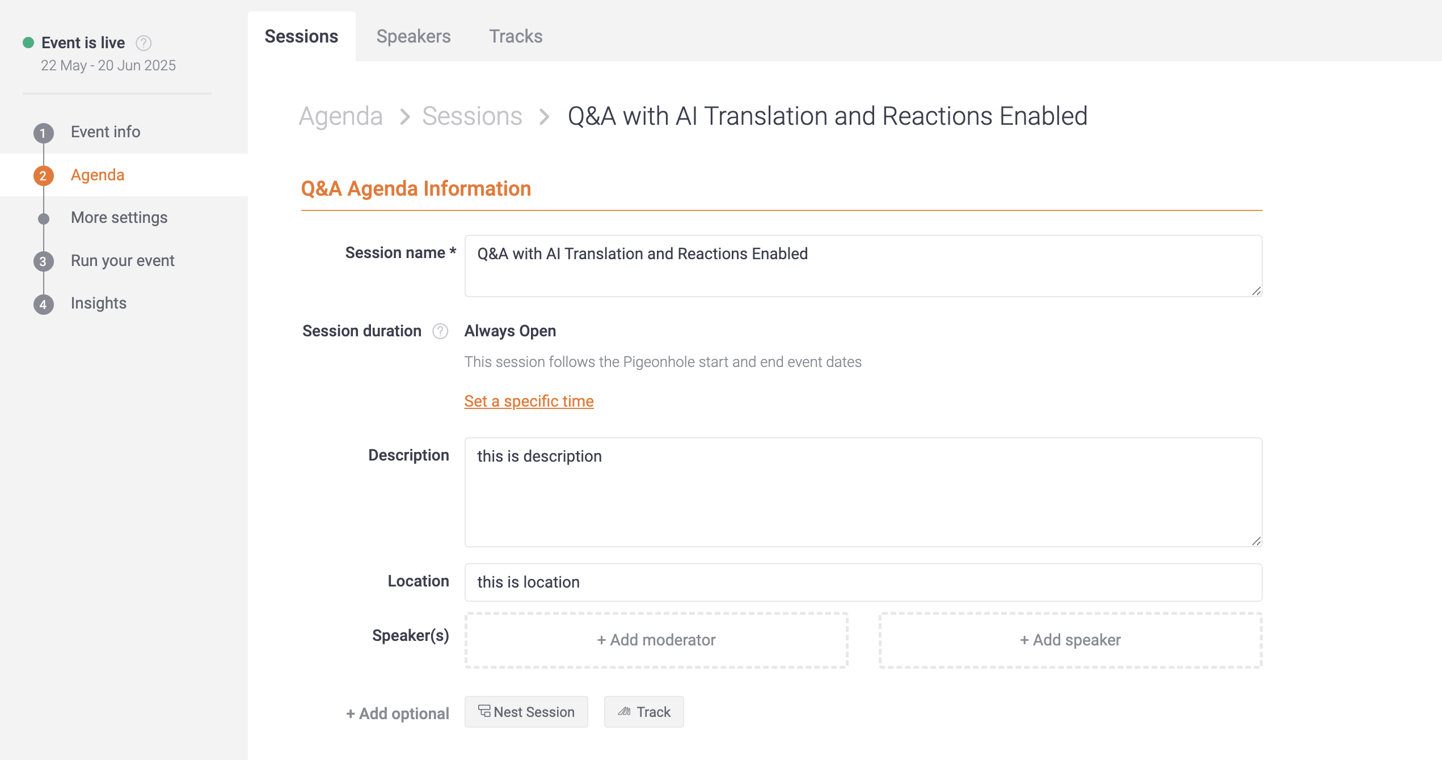The height and width of the screenshot is (760, 1442).
Task: Click the orange step 2 Agenda circle
Action: pyautogui.click(x=43, y=176)
